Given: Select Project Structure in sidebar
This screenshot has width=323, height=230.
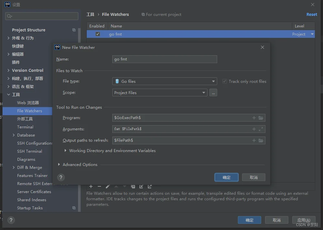Looking at the screenshot, I should 28,30.
